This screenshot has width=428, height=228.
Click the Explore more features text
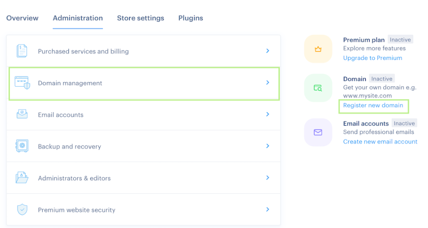pyautogui.click(x=374, y=48)
